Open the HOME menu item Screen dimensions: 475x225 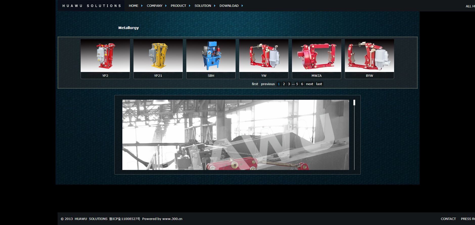point(133,6)
